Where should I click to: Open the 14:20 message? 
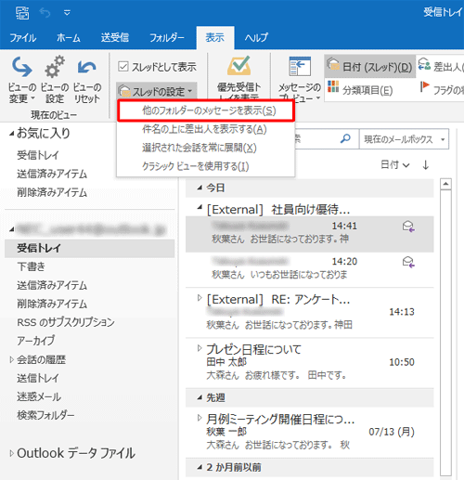click(309, 269)
